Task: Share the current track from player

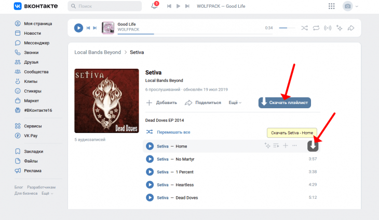Action: [x=351, y=28]
